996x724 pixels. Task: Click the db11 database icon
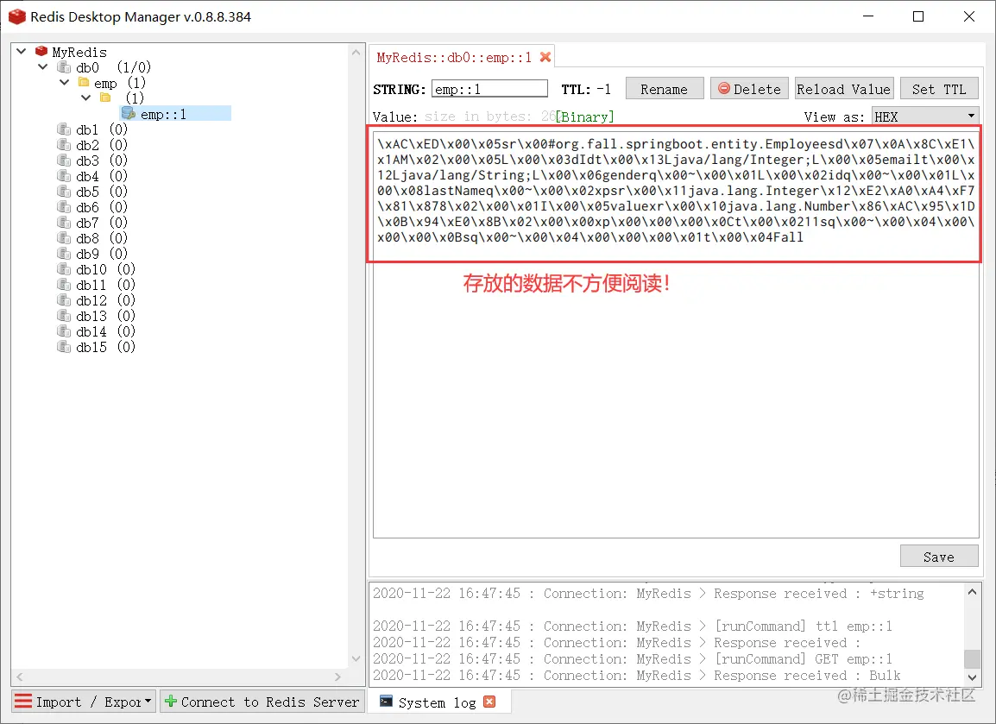point(64,285)
